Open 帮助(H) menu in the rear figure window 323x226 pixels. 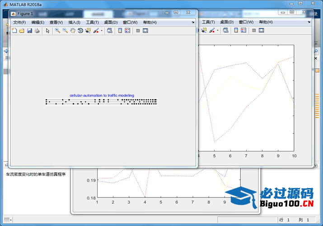tap(266, 22)
